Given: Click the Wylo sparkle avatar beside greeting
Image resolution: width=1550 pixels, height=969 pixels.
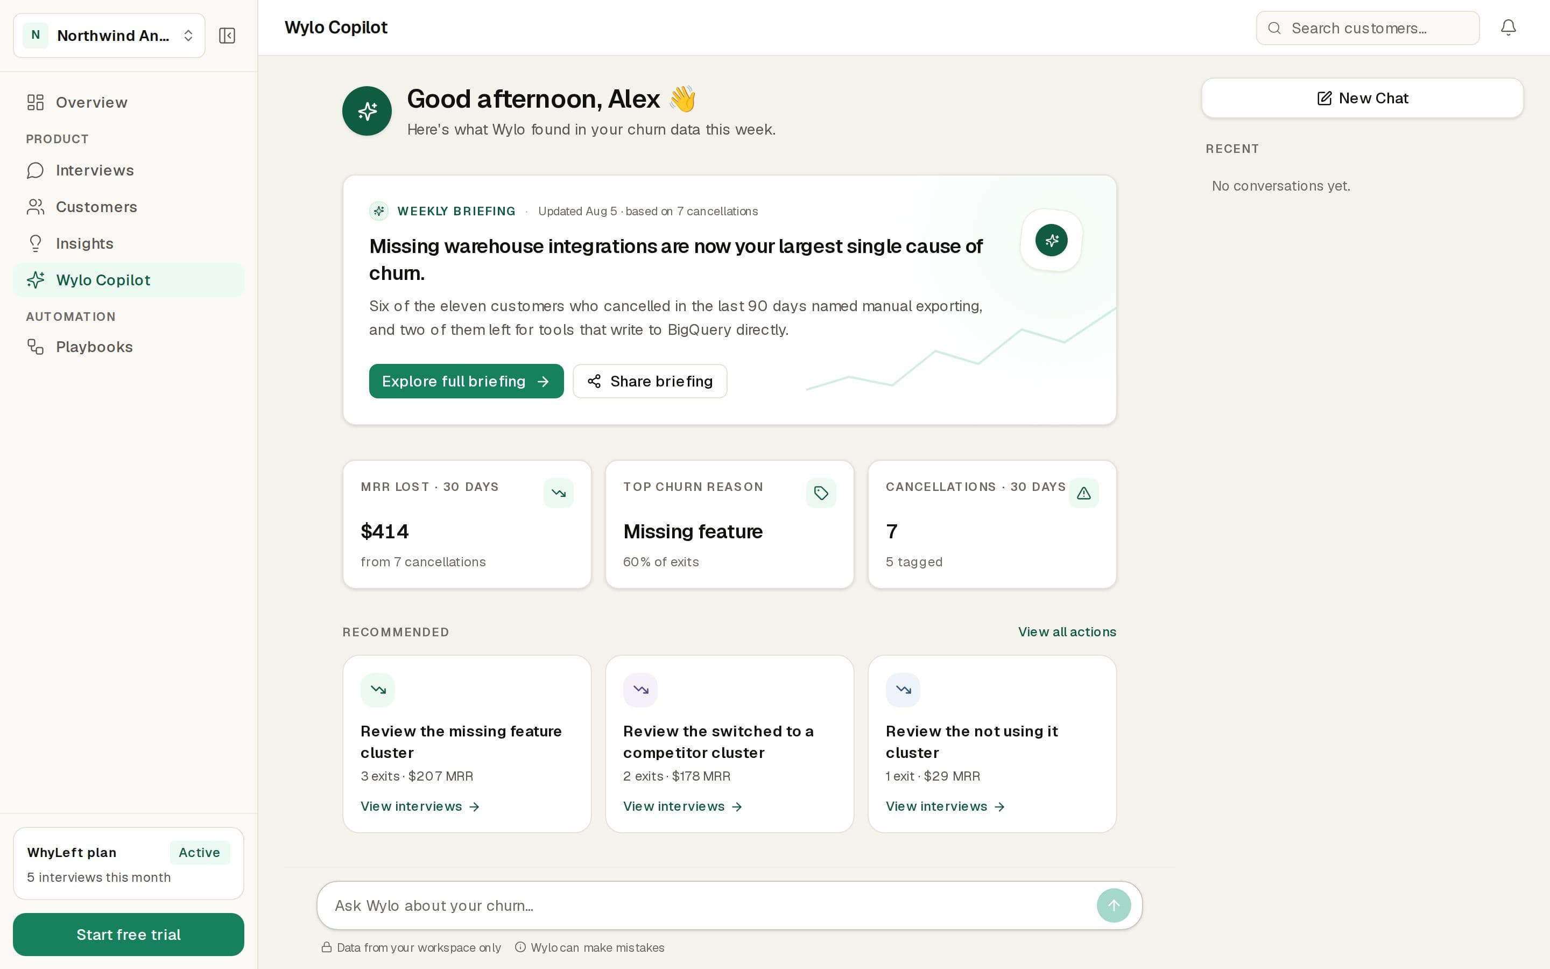Looking at the screenshot, I should click(x=367, y=111).
